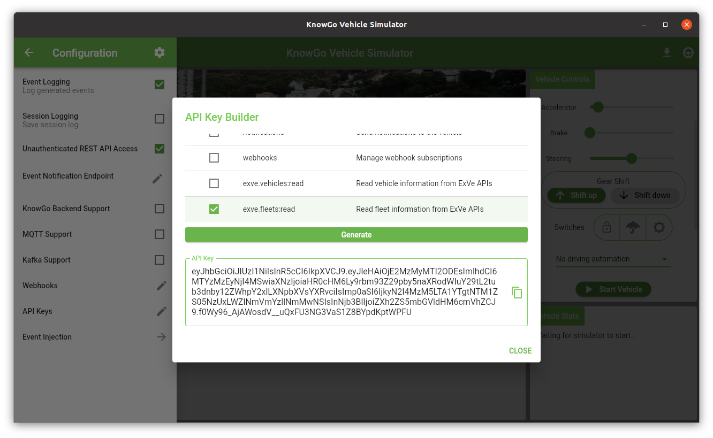This screenshot has height=438, width=713.
Task: Toggle the door lock switch
Action: point(606,227)
